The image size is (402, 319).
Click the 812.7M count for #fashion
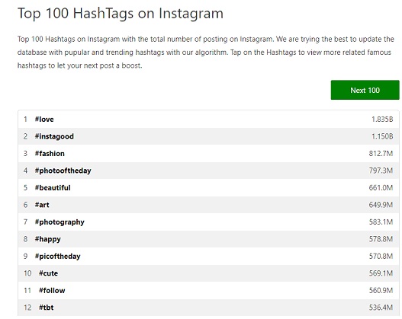click(x=381, y=154)
